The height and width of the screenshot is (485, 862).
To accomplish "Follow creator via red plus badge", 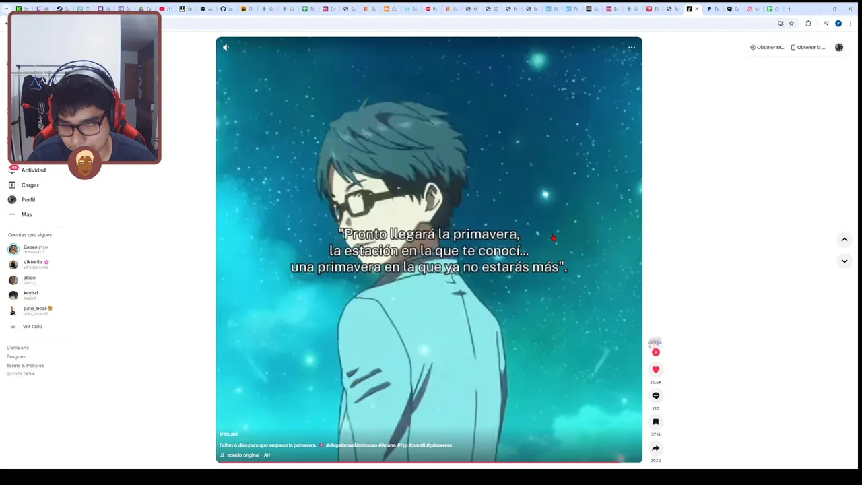I will point(655,352).
